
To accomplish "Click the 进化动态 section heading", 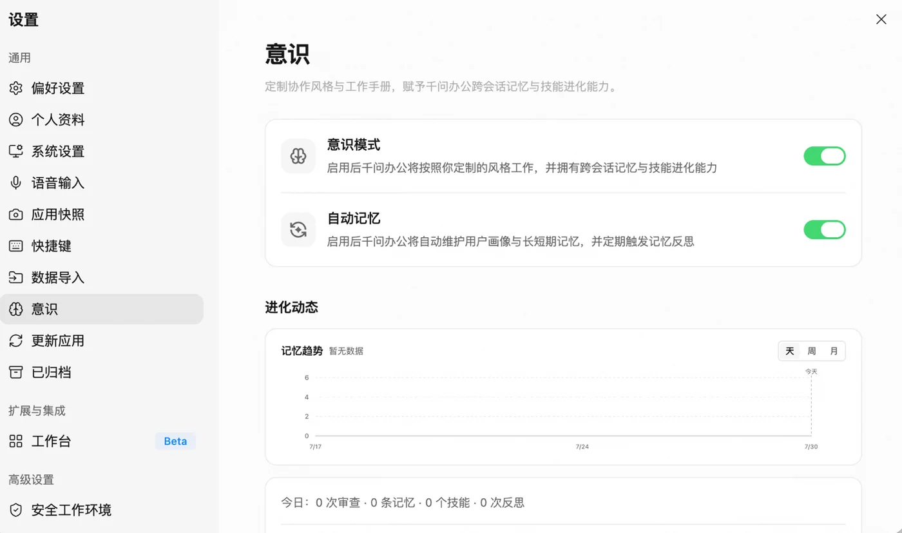I will pos(291,307).
